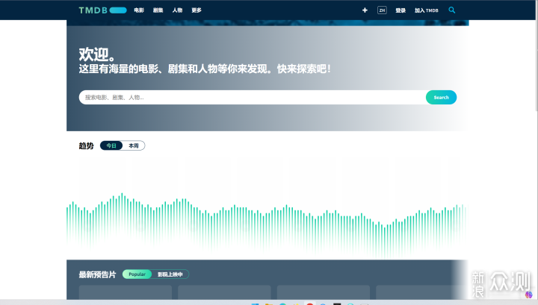Click the 加入 TMDB link

427,10
